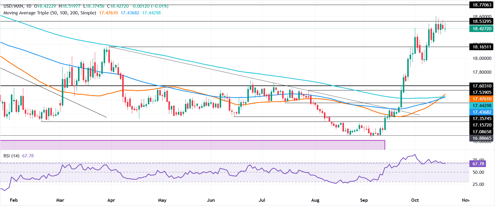Click the close price C18.42720 value
This screenshot has height=207, width=495.
[118, 6]
